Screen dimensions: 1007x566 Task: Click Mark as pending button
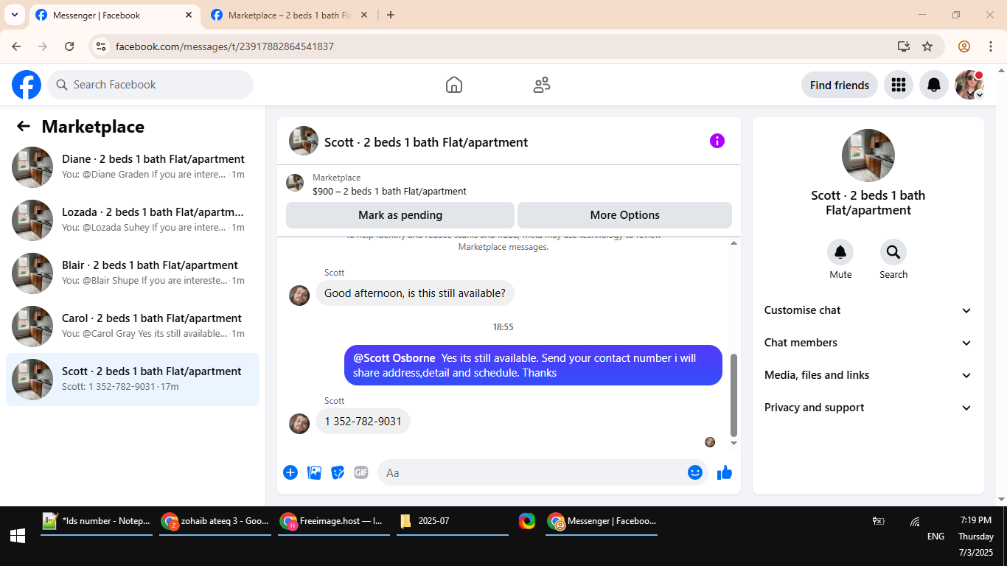(x=400, y=215)
